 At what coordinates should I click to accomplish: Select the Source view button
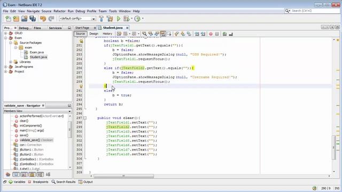[x=80, y=34]
